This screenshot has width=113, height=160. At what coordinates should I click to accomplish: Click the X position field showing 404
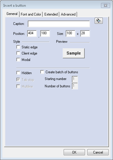point(32,33)
